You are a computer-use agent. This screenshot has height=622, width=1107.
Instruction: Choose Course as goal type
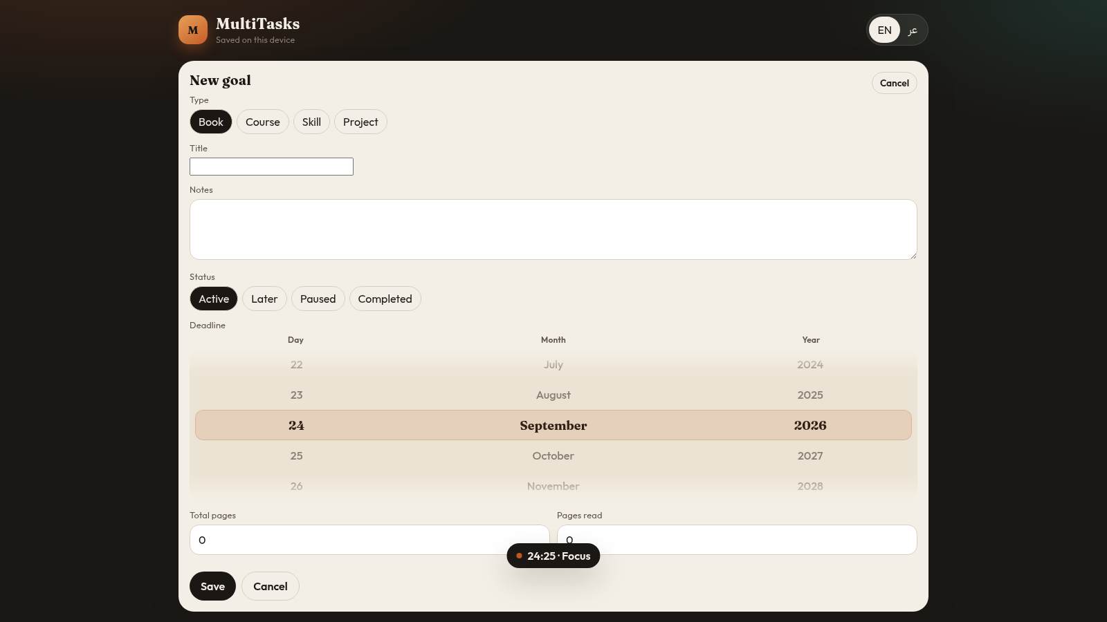click(263, 122)
